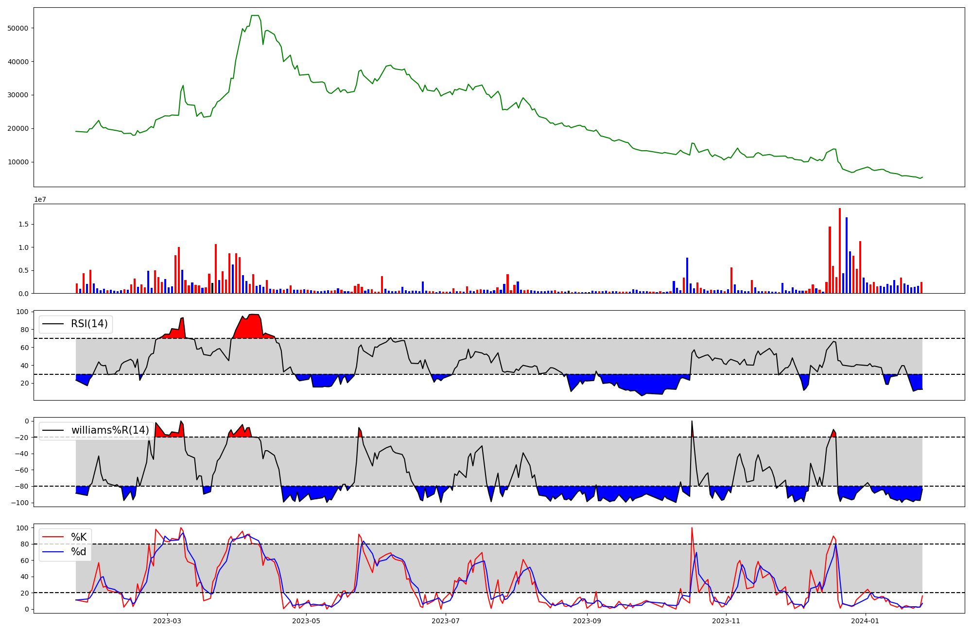Click the %d legend entry
972x632 pixels.
tap(79, 552)
